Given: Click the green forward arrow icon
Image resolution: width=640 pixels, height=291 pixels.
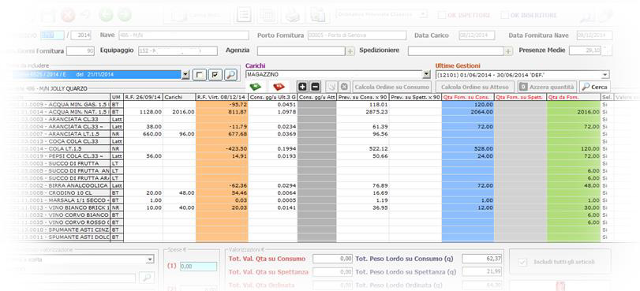Looking at the screenshot, I should (125, 15).
